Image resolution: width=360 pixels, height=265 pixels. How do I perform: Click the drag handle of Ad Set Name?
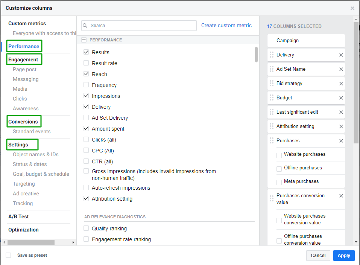[x=272, y=69]
